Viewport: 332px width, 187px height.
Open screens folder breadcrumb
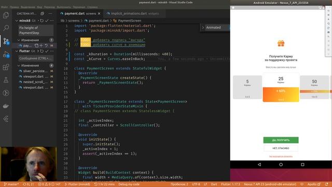click(x=74, y=21)
